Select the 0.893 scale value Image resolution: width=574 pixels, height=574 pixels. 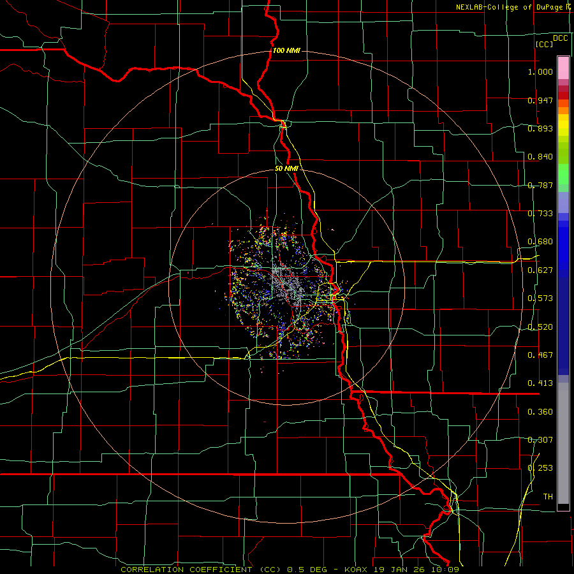[540, 128]
